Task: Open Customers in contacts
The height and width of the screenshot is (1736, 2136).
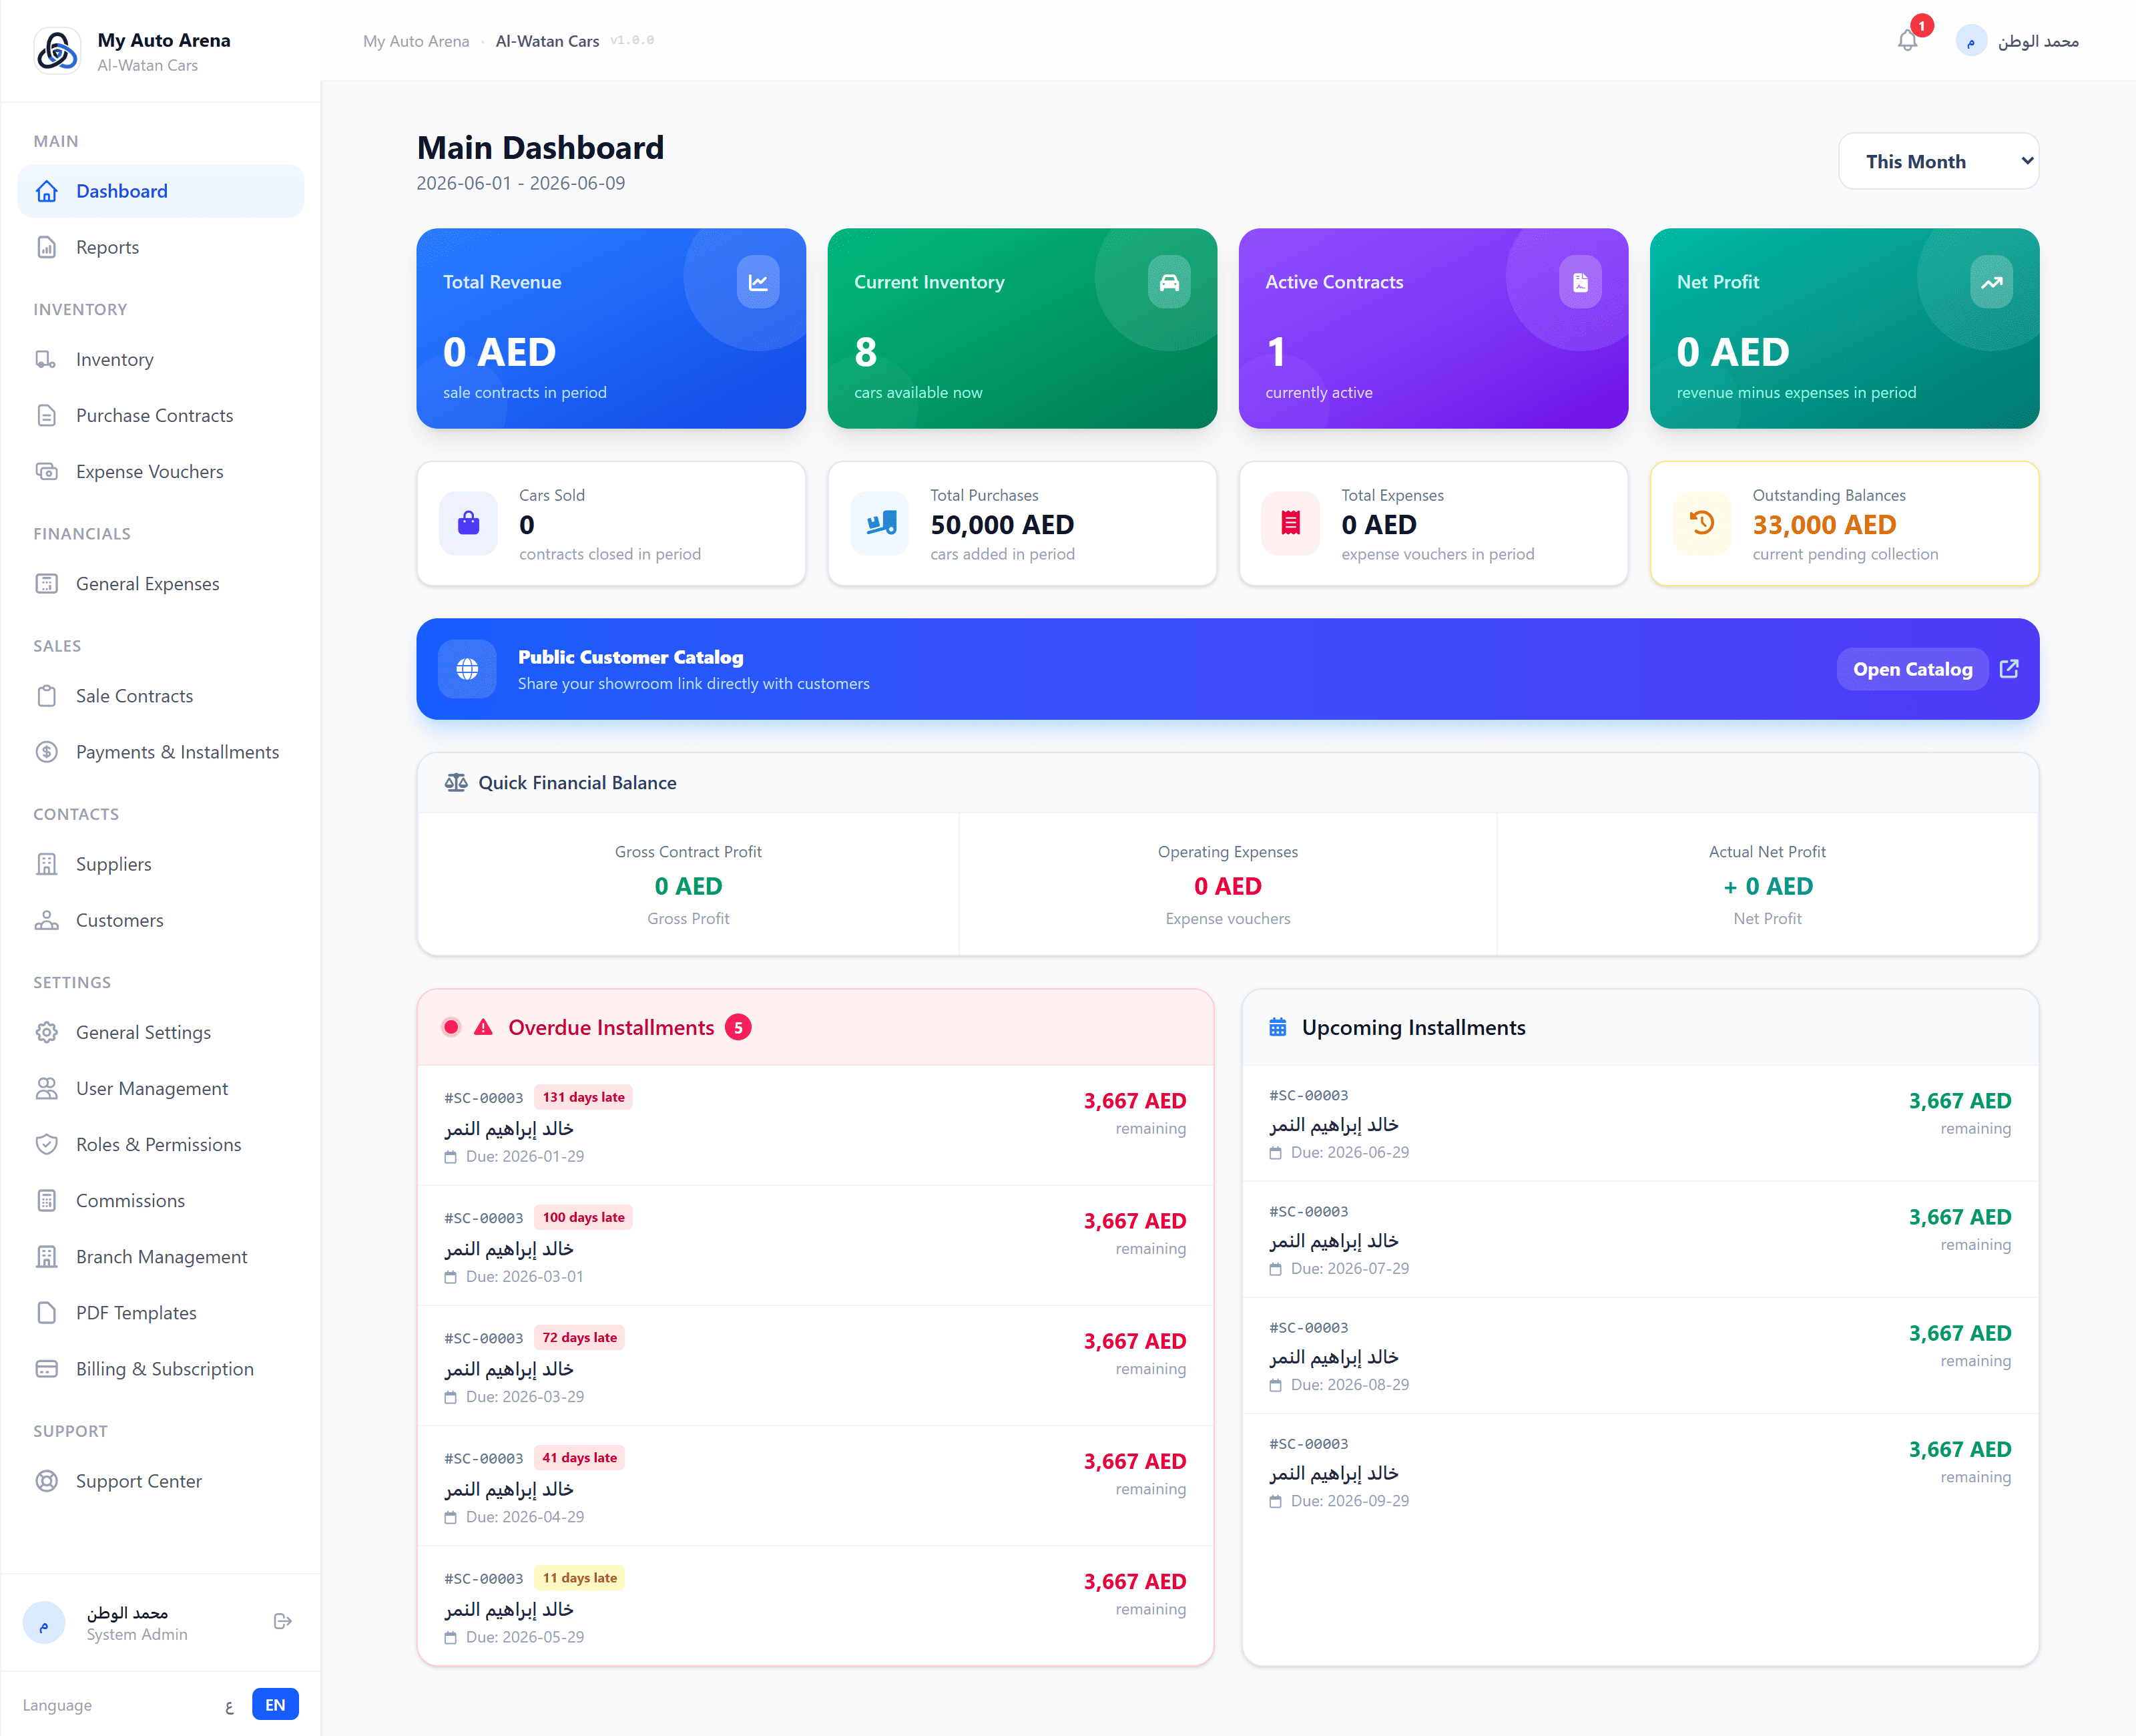Action: click(161, 920)
